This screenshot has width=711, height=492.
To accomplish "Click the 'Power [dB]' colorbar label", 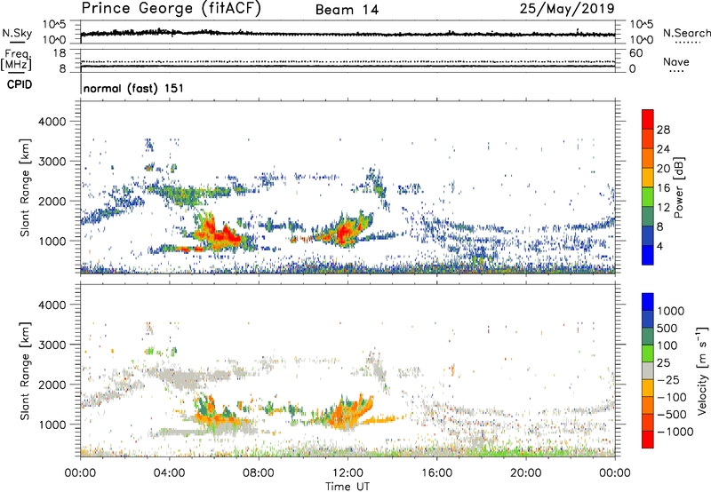I will (x=678, y=187).
